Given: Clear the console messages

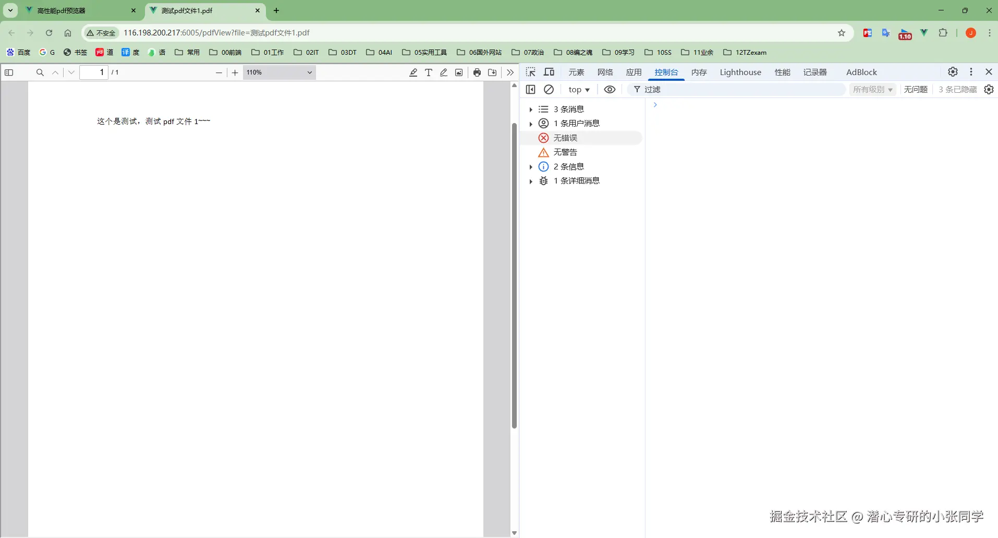Looking at the screenshot, I should pos(549,90).
